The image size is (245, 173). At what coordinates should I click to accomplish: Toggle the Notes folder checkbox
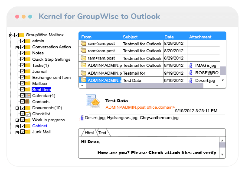pyautogui.click(x=23, y=53)
